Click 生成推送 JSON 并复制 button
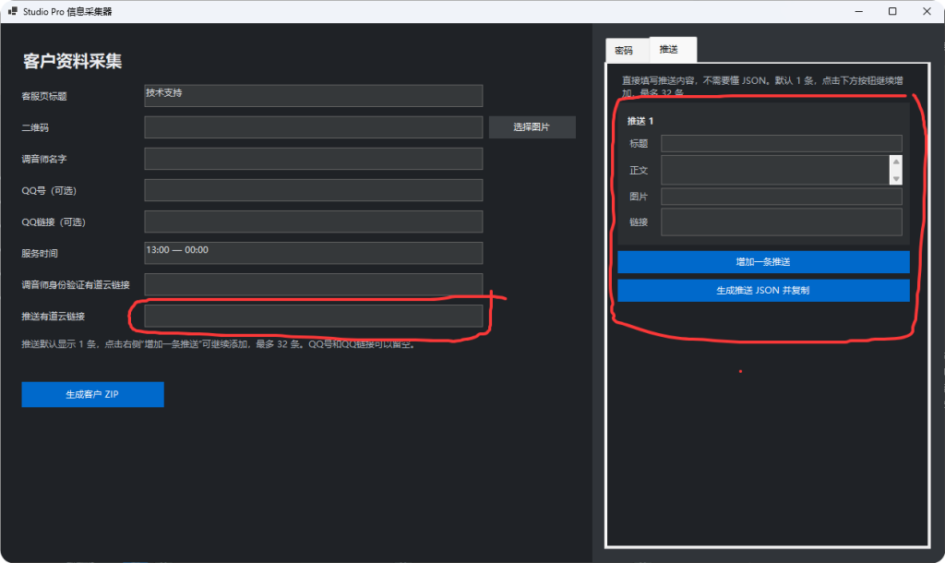The height and width of the screenshot is (563, 945). pyautogui.click(x=763, y=290)
